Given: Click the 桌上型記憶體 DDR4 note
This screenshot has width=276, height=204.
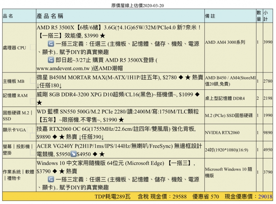Looking at the screenshot, I should coord(225,99).
